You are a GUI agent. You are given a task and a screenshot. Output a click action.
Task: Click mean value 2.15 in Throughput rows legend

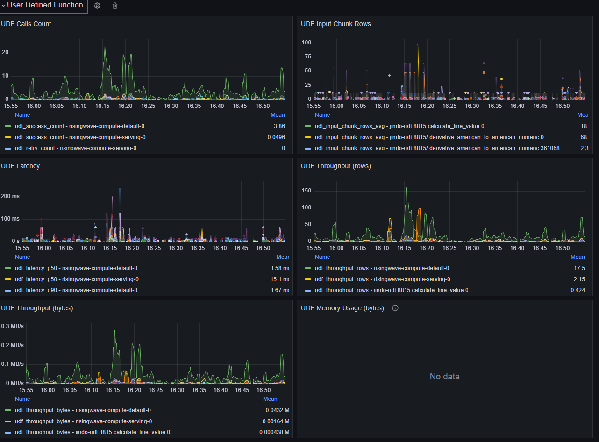pos(579,279)
